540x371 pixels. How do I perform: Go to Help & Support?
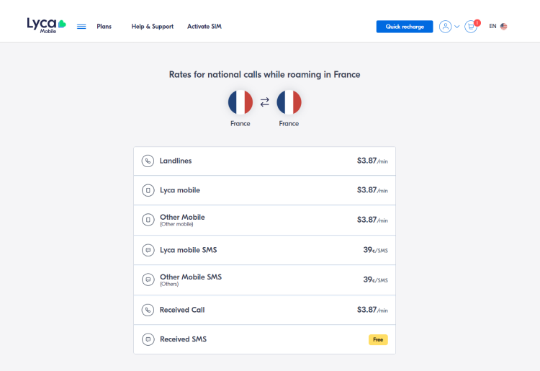(152, 27)
